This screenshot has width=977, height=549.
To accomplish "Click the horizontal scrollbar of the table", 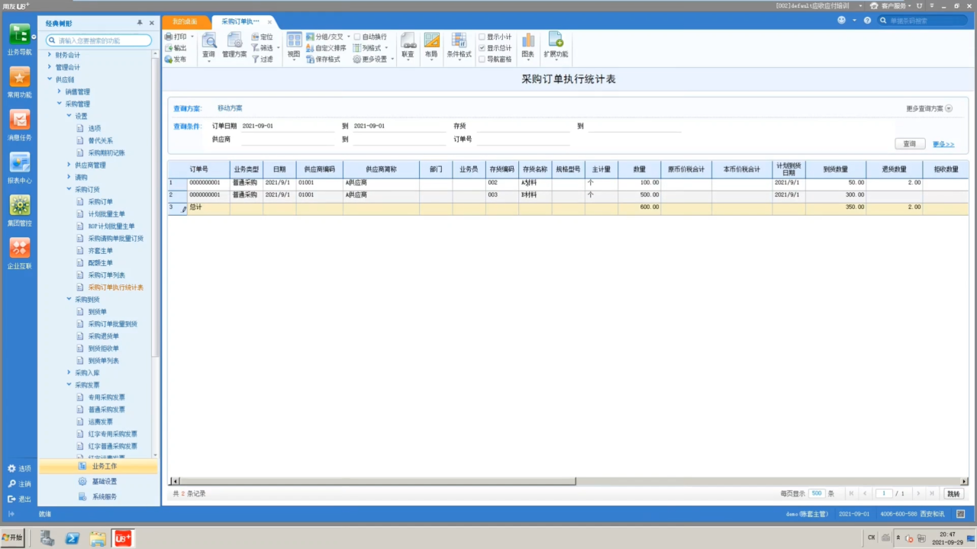I will (x=377, y=481).
